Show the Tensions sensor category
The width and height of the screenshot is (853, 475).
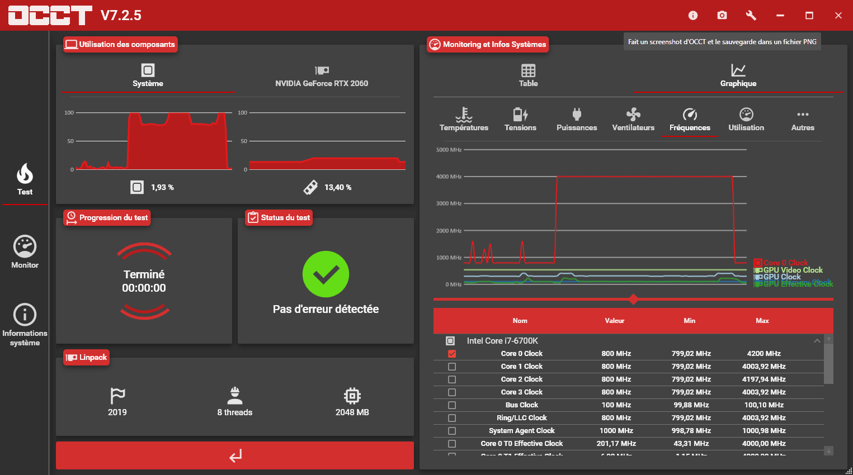coord(520,119)
